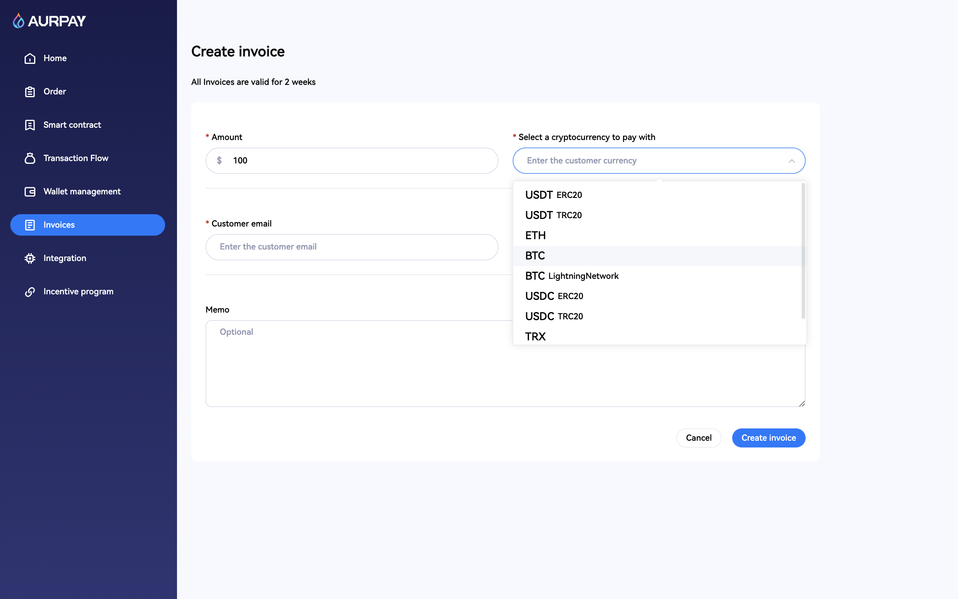Screen dimensions: 958x599
Task: Choose BTC LightningNetwork option
Action: click(x=571, y=276)
